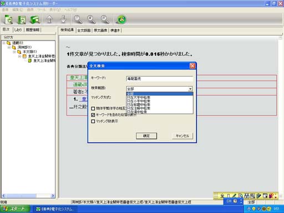Click the キーワード input field
Screen dimensions: 284x213
[160, 79]
